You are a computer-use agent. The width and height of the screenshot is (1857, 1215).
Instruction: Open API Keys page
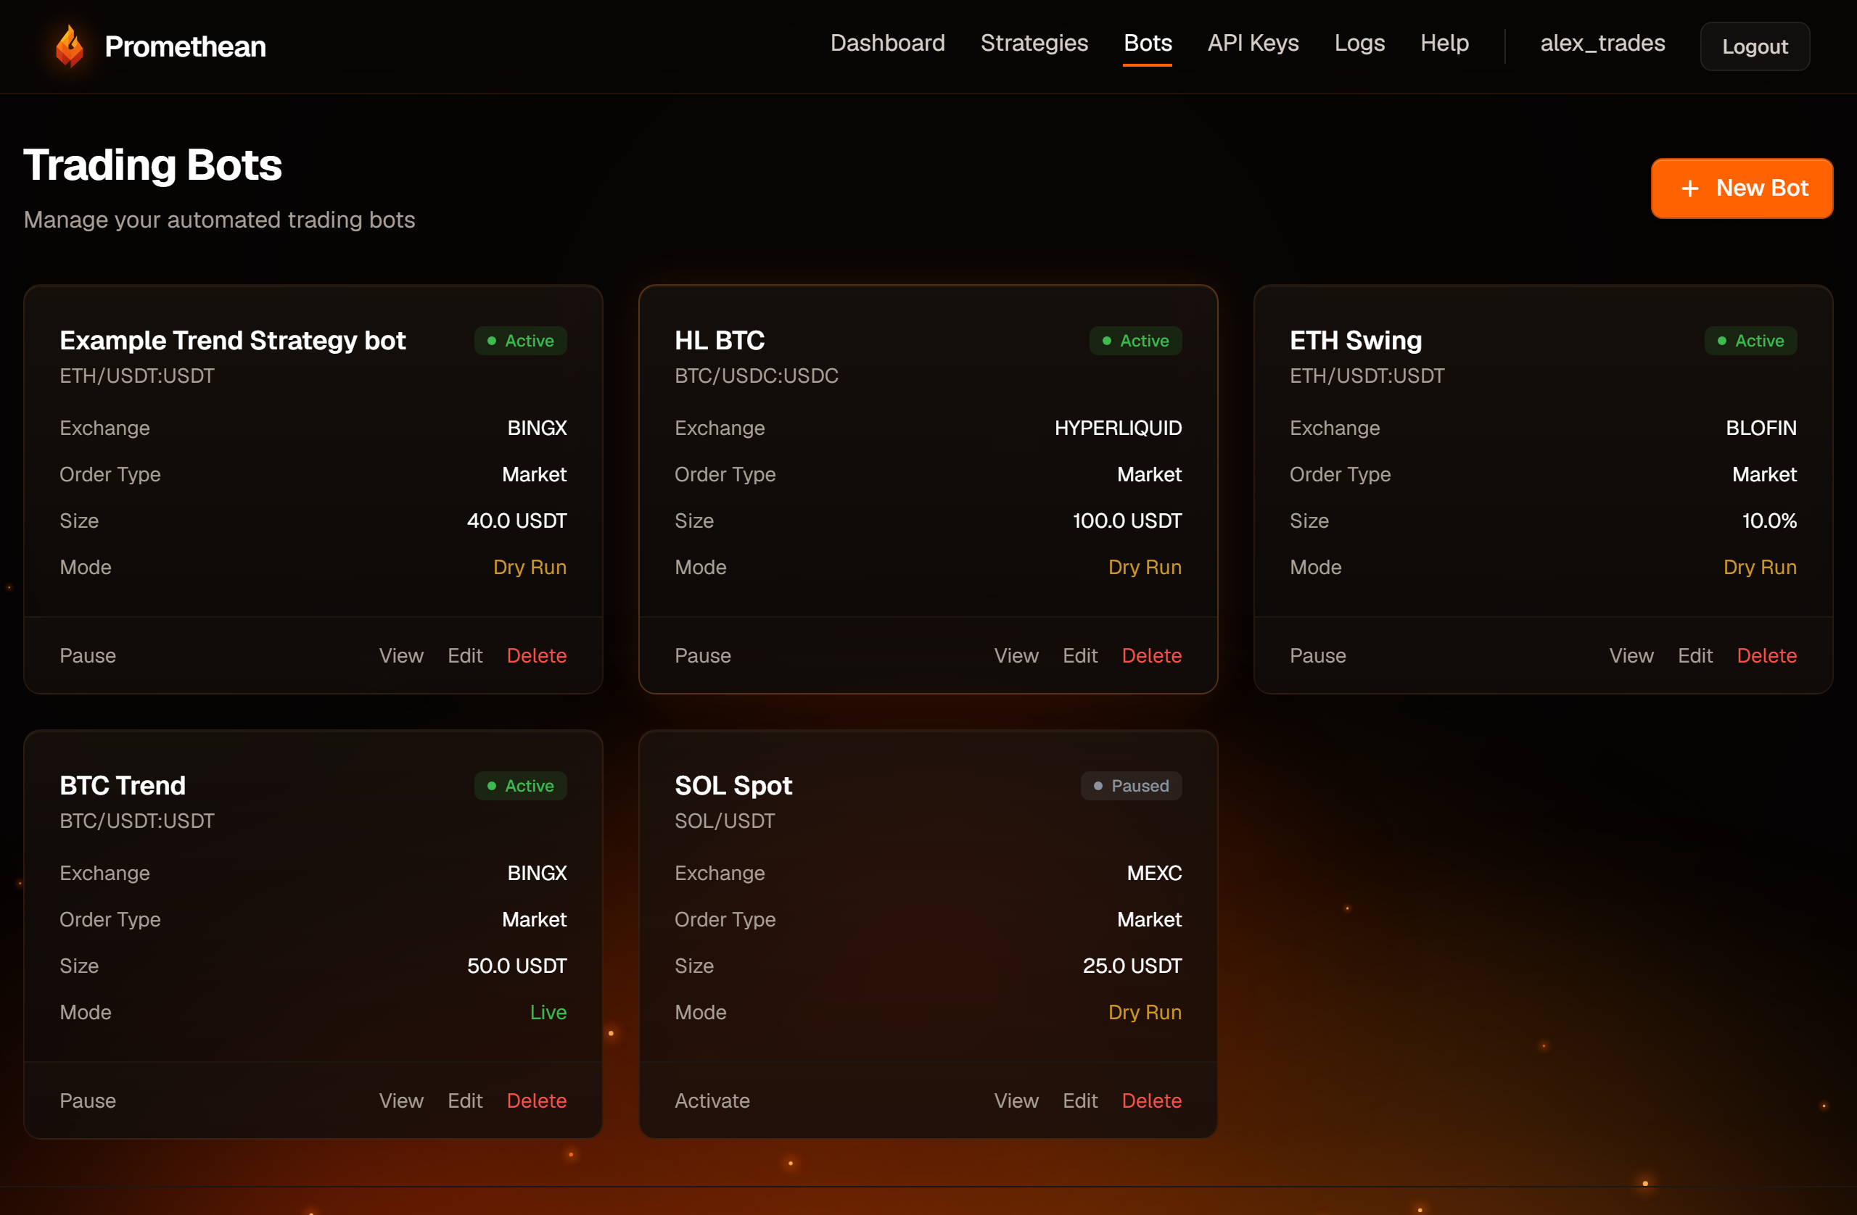[x=1253, y=43]
